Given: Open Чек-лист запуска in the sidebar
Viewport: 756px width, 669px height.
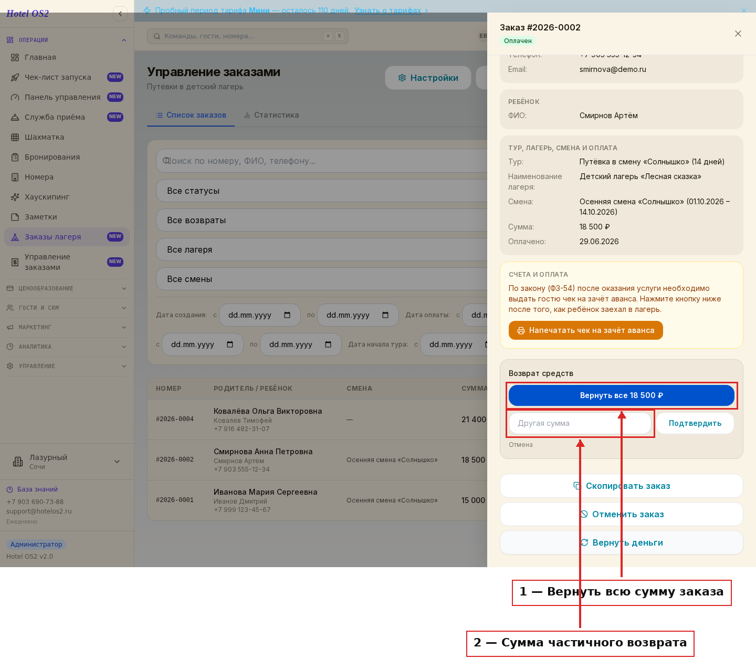Looking at the screenshot, I should [67, 77].
